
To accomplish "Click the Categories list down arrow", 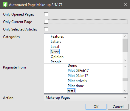I will pyautogui.click(x=125, y=60).
